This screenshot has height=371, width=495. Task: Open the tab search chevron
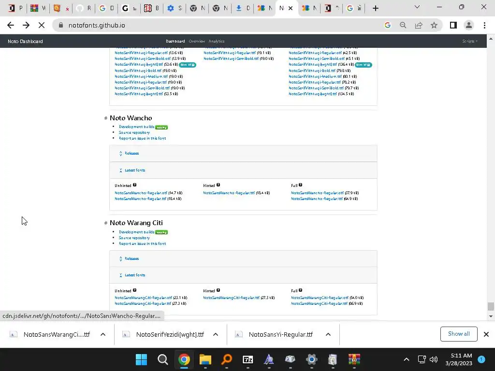click(417, 7)
